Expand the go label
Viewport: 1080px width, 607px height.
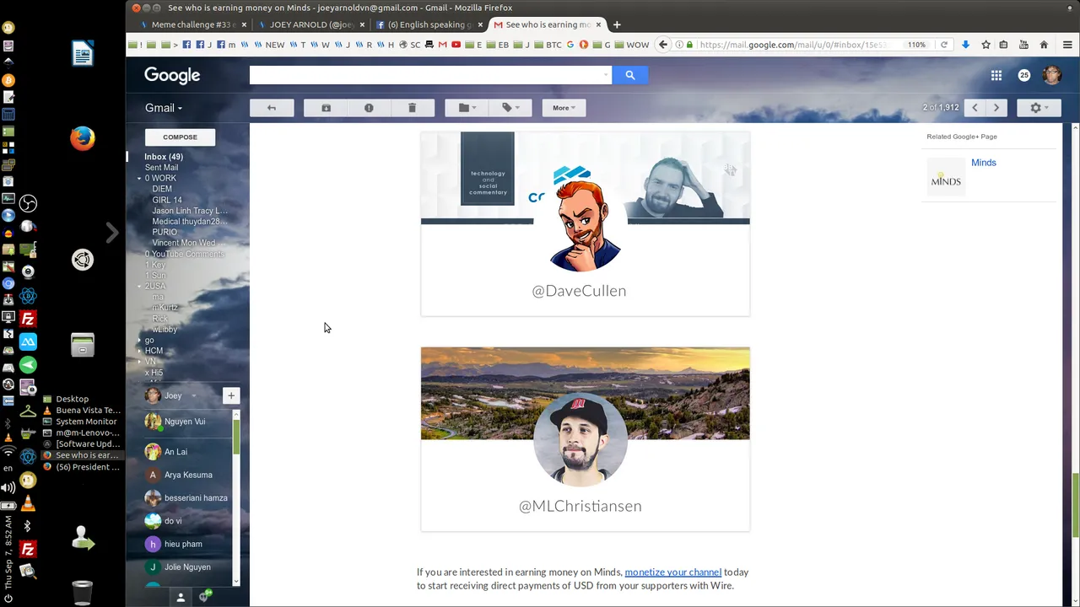(x=139, y=341)
